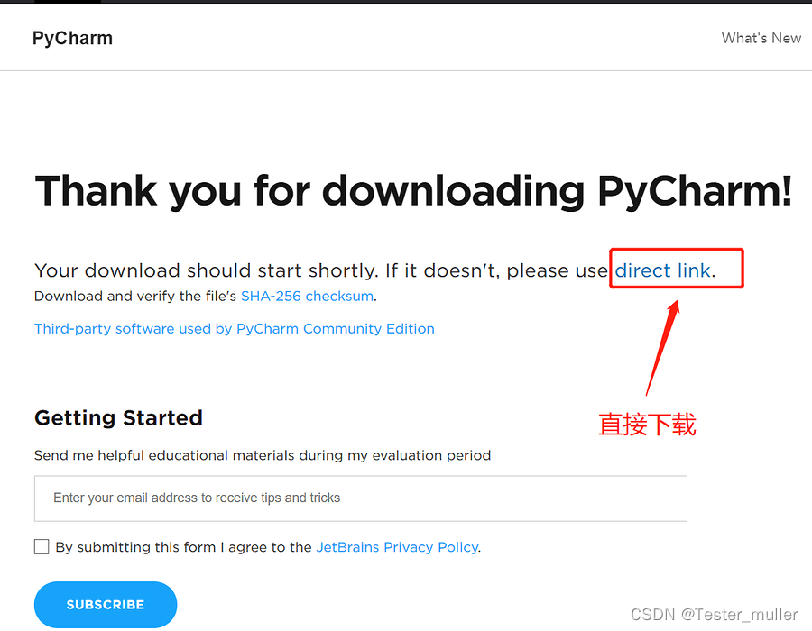Click the dark bar at page top
This screenshot has height=631, width=812.
406,2
